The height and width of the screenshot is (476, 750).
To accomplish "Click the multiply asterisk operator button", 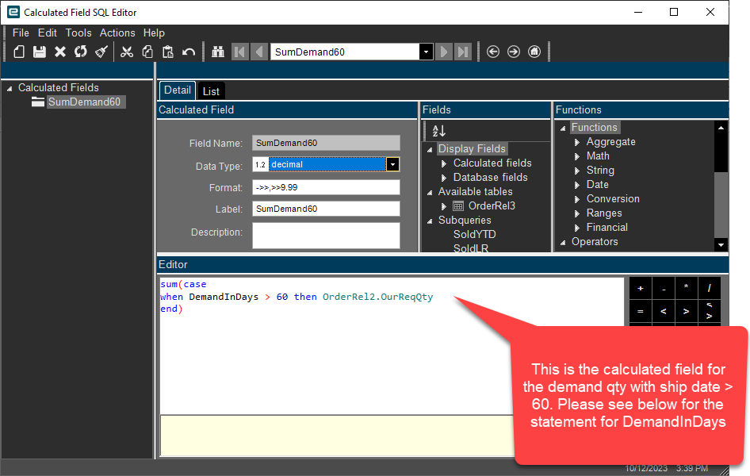I will pyautogui.click(x=686, y=289).
